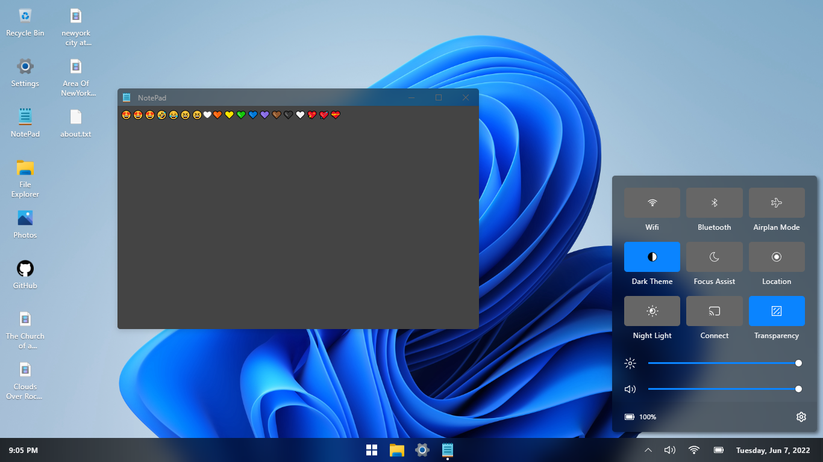The height and width of the screenshot is (462, 823).
Task: Toggle Night Light tile
Action: coord(652,311)
